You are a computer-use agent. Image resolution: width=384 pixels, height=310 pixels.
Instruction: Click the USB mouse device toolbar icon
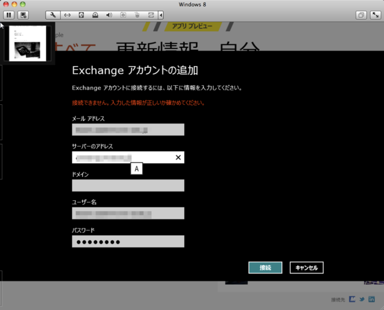tap(137, 15)
